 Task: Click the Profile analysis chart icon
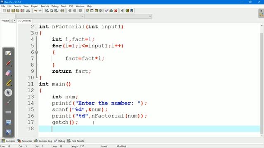(111, 11)
